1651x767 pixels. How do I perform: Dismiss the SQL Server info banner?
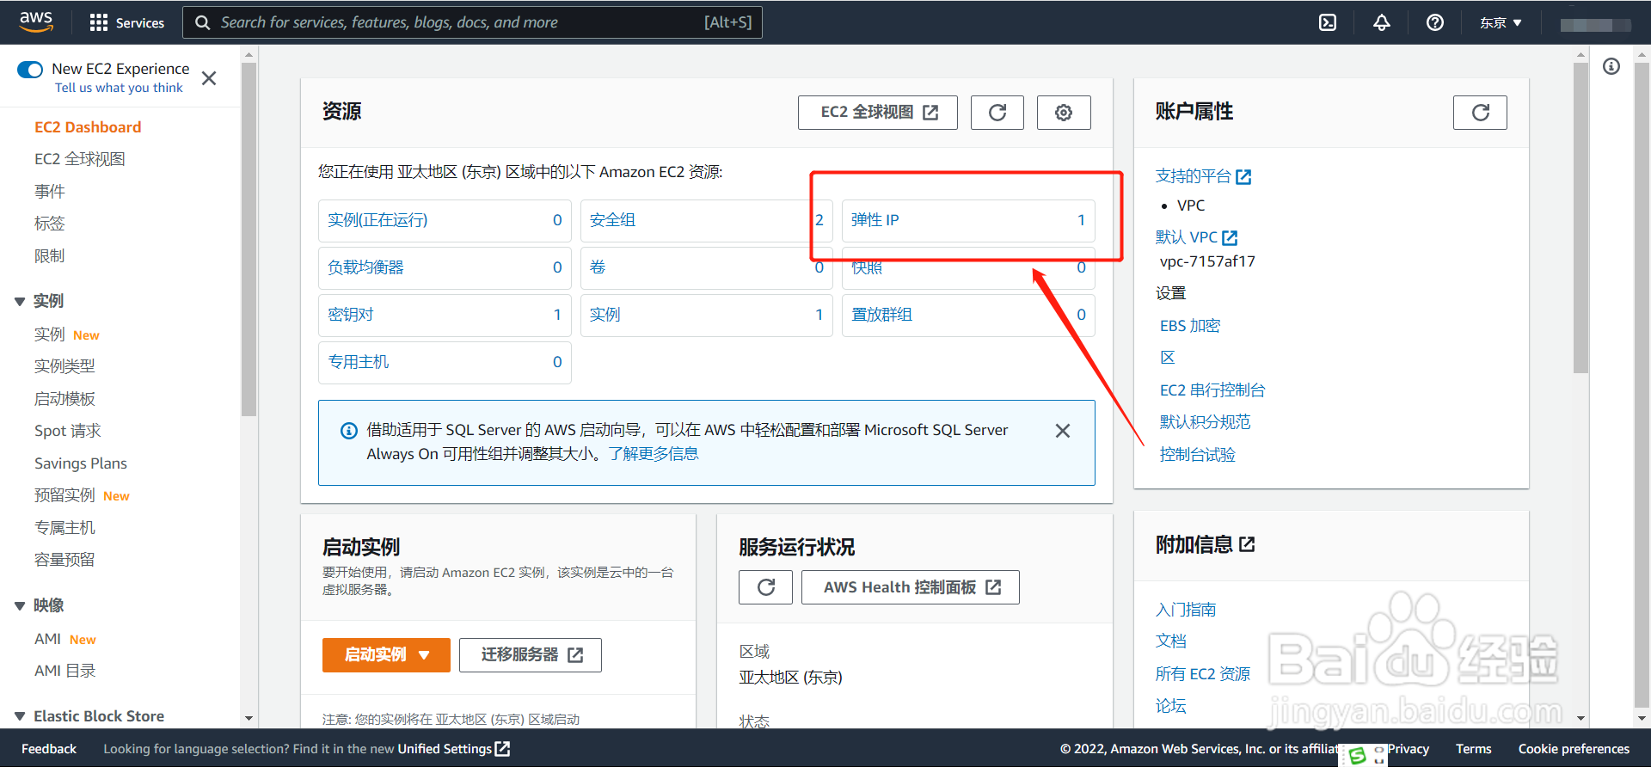pyautogui.click(x=1063, y=431)
